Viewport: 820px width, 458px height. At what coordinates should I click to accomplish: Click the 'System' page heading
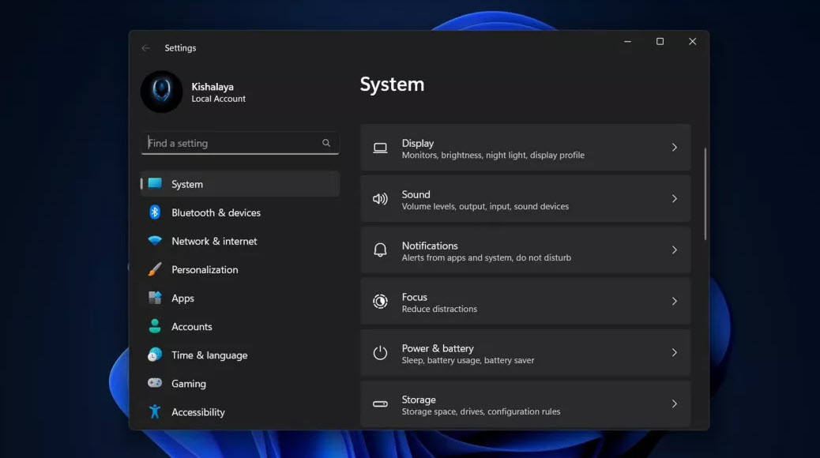click(x=392, y=84)
